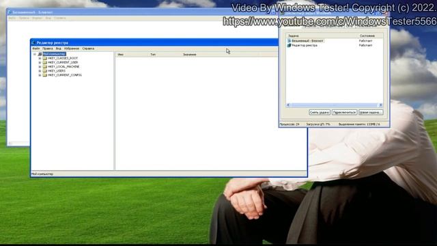Click the Notepad icon in the task list
The height and width of the screenshot is (246, 437).
point(289,41)
